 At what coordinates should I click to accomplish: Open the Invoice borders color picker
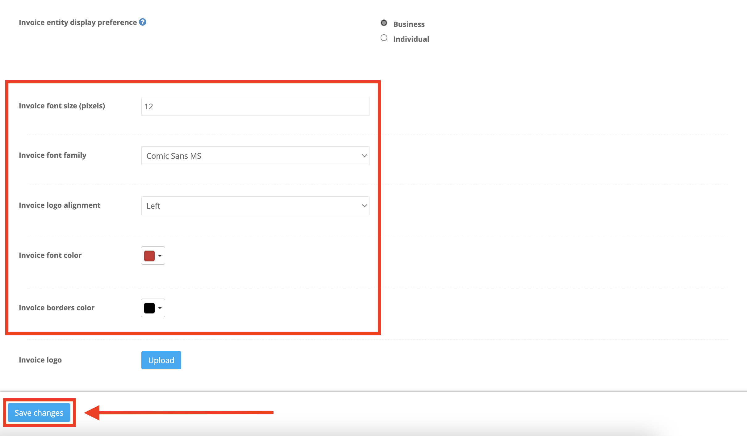click(x=153, y=308)
